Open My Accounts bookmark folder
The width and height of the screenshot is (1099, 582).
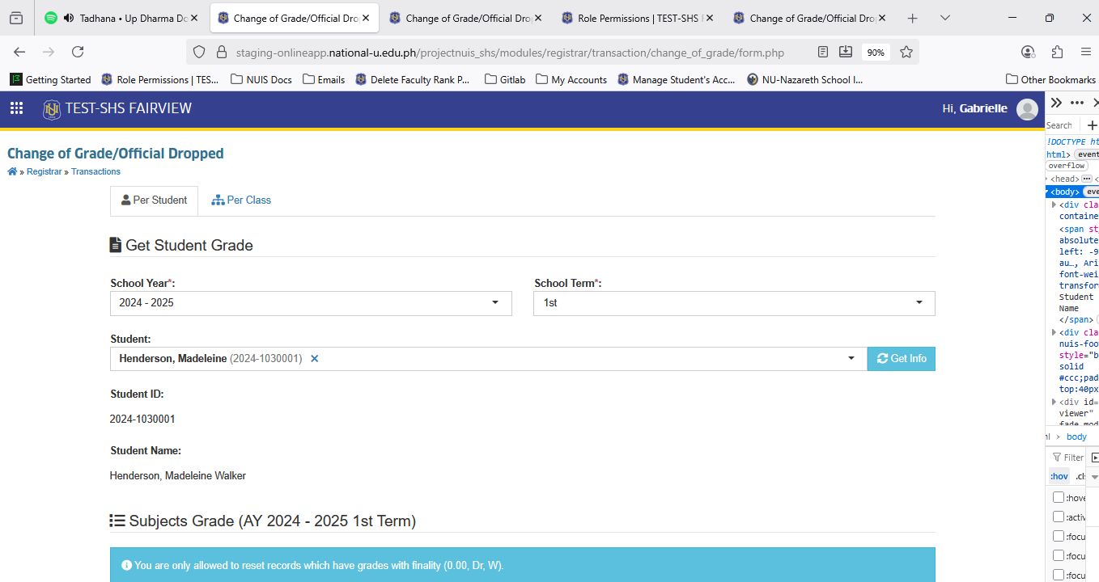571,79
